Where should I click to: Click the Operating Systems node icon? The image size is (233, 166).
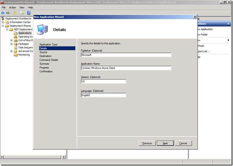point(16,37)
